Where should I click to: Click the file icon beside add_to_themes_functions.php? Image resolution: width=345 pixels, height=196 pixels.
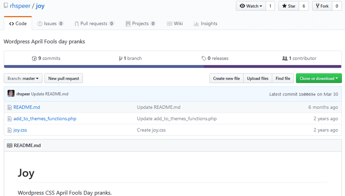pos(9,119)
